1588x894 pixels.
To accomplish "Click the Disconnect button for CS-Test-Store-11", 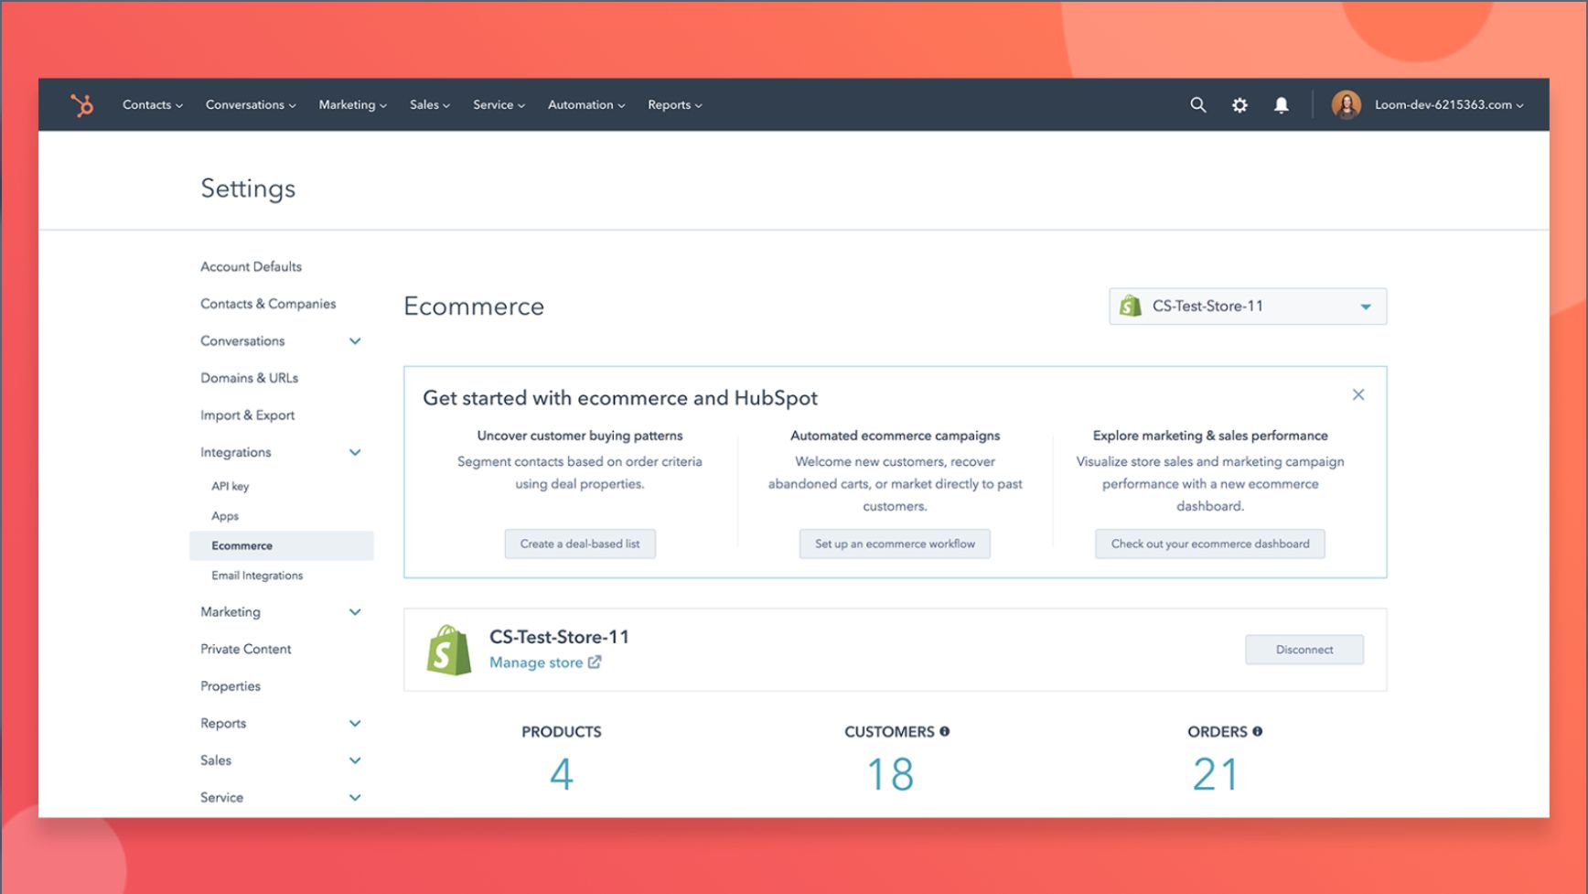I will (x=1304, y=649).
